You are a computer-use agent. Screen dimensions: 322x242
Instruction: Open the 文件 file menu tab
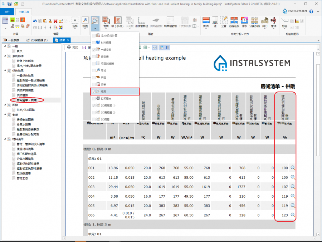pyautogui.click(x=7, y=12)
